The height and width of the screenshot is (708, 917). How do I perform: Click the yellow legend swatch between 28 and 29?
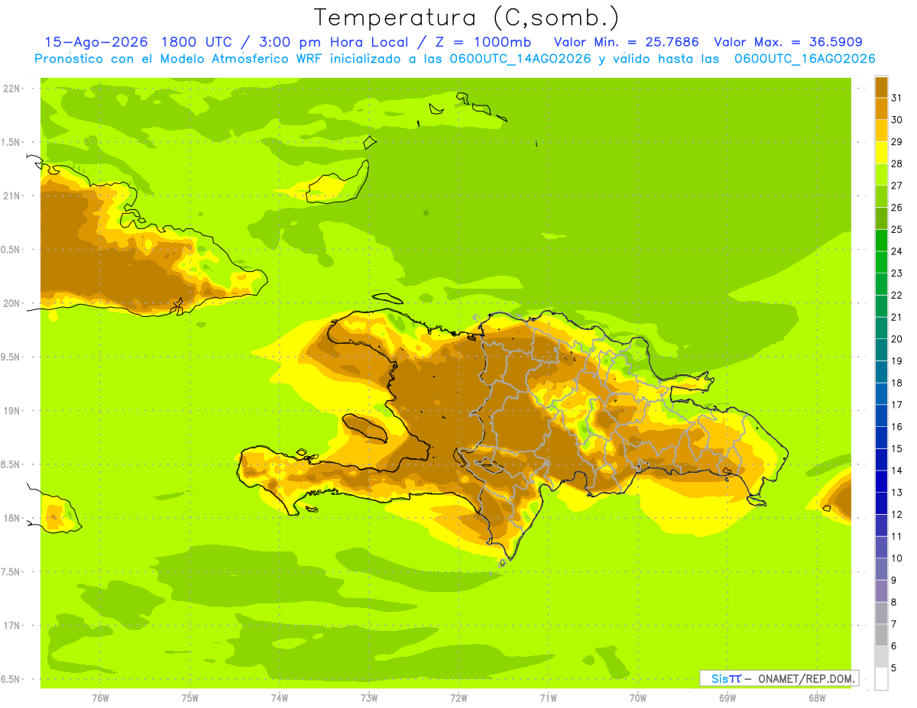tap(881, 153)
